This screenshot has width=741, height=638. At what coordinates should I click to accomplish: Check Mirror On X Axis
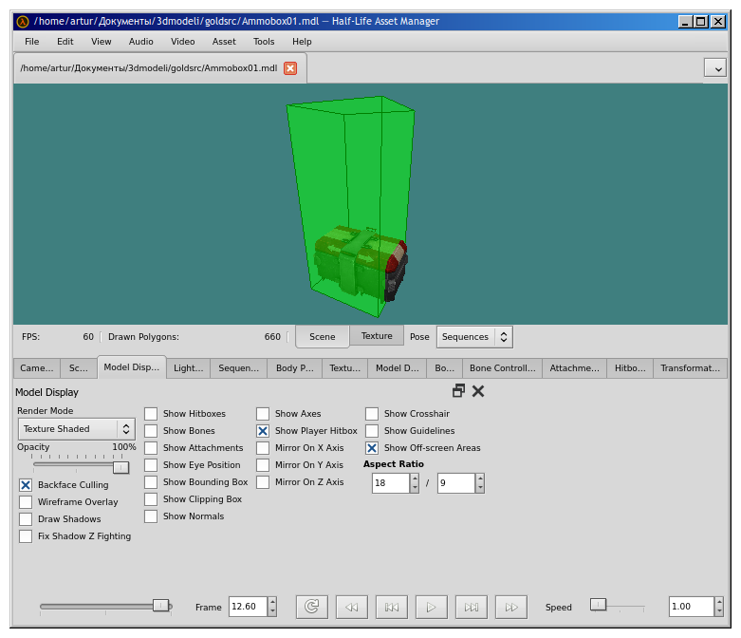point(263,448)
